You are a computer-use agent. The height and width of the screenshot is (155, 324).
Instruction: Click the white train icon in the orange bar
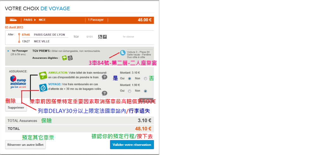point(14,20)
